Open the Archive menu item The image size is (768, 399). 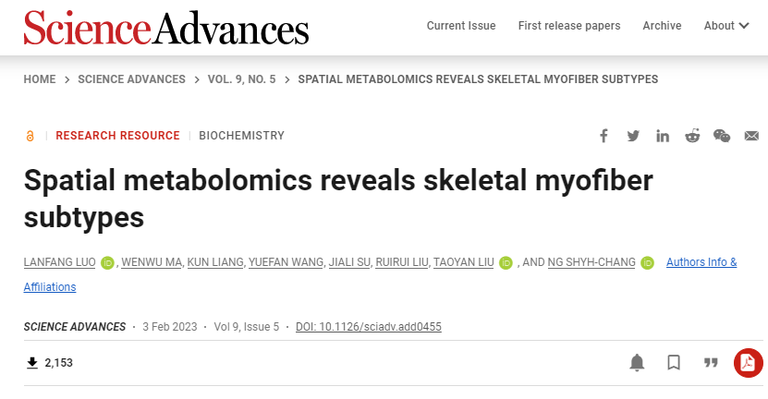pos(662,26)
